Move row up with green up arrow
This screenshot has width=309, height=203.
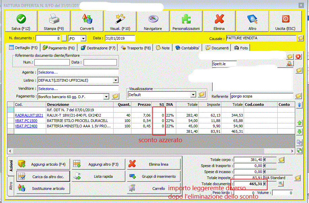tap(299, 123)
